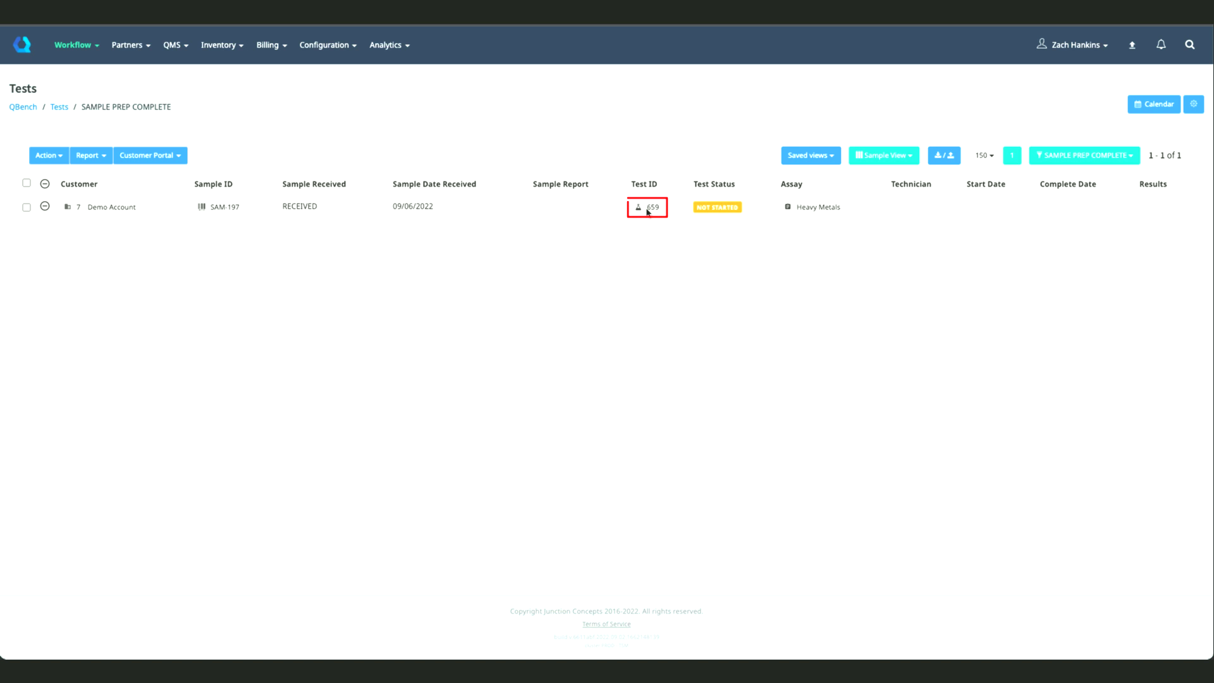Sort by Sample Date Received column header

tap(434, 184)
